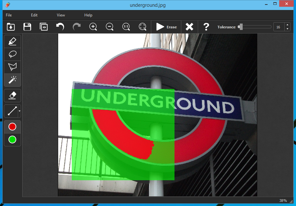Decrease tolerance with the down arrow
Screen dimensions: 296x206
[288, 29]
